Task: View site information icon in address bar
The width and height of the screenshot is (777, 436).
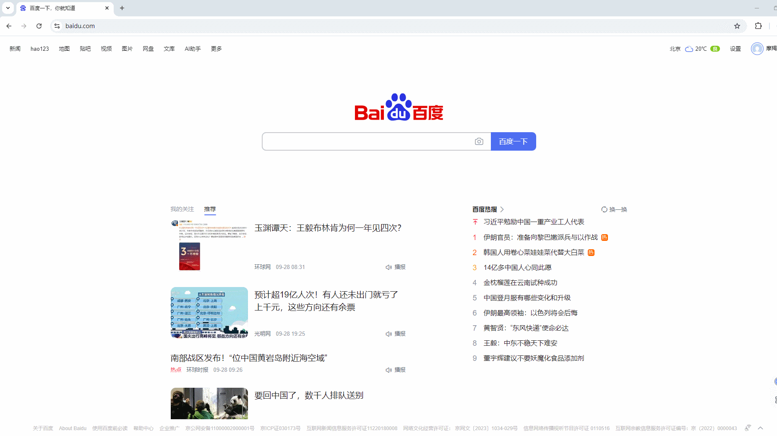Action: click(x=57, y=26)
